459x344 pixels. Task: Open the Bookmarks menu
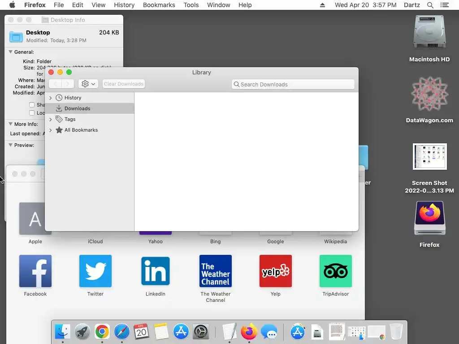tap(159, 5)
